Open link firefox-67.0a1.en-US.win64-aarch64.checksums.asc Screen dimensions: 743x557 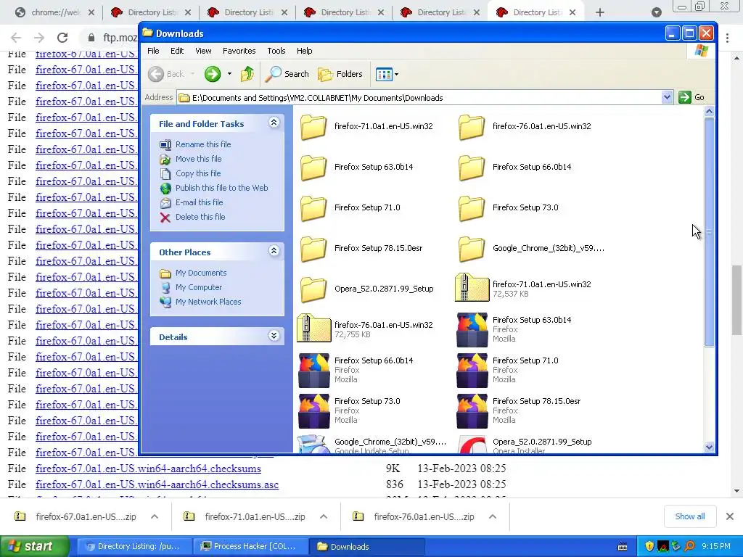157,484
